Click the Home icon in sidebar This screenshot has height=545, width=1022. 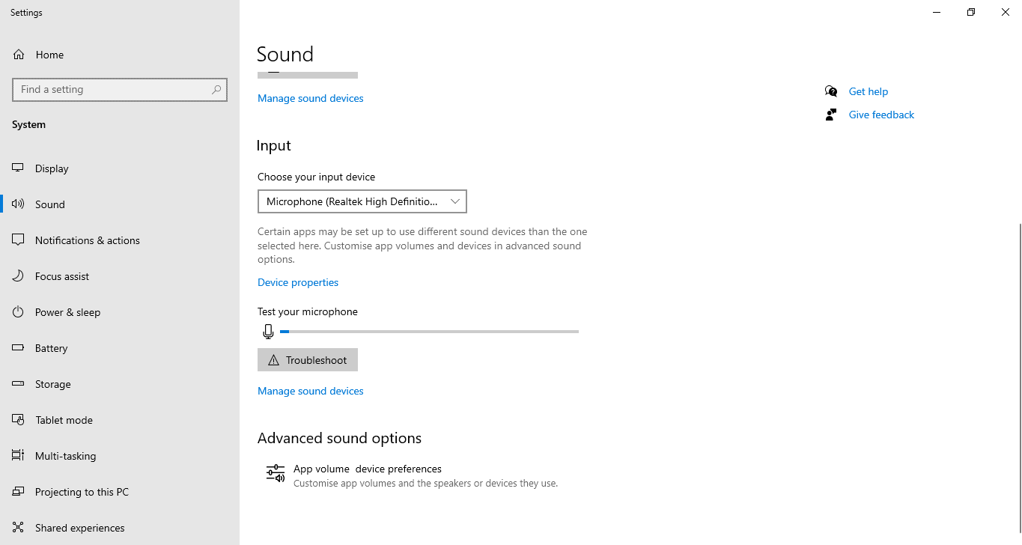[x=19, y=55]
